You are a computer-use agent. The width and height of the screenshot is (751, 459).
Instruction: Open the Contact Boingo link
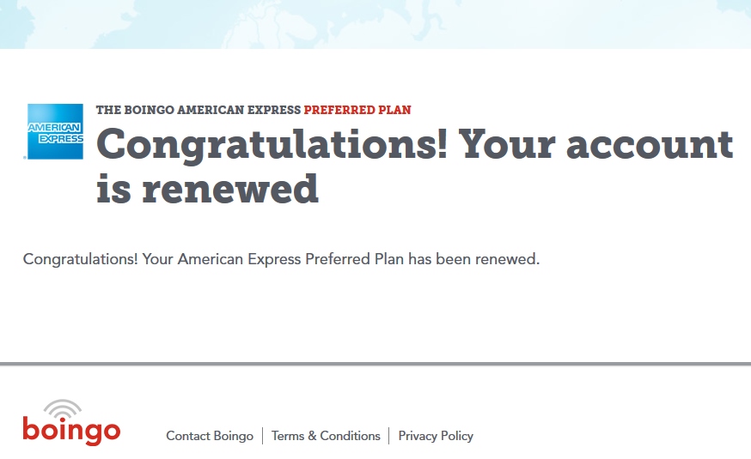point(210,436)
